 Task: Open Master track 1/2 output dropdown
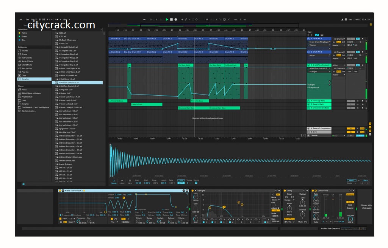[339, 136]
